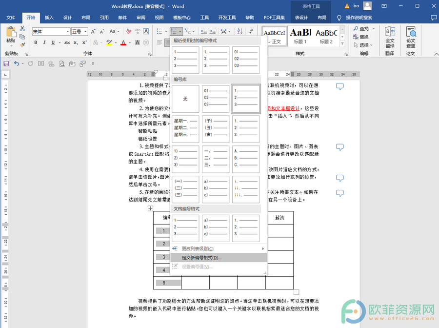Click the Subscript x₂ icon

point(76,42)
